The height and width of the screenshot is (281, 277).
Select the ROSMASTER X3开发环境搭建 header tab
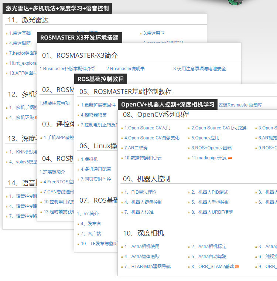pos(79,38)
